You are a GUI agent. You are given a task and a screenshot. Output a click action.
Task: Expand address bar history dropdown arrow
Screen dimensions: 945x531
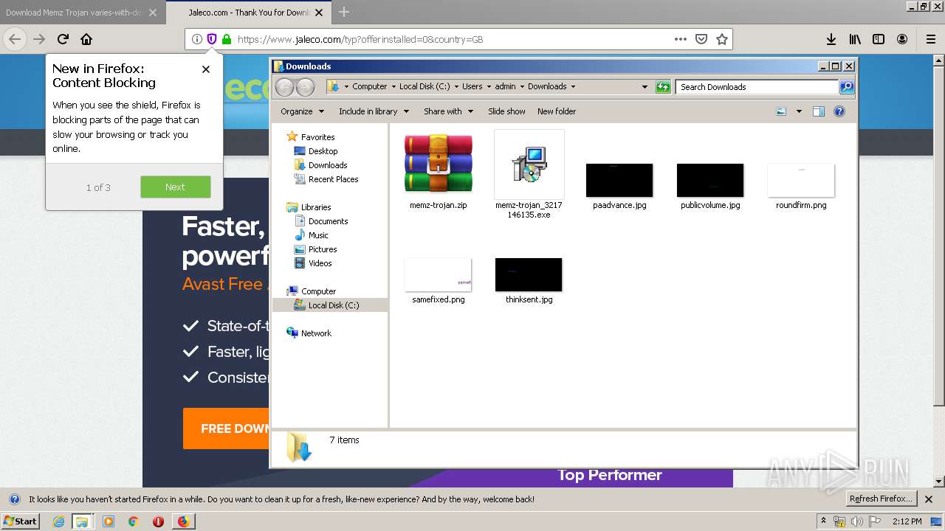pyautogui.click(x=645, y=87)
